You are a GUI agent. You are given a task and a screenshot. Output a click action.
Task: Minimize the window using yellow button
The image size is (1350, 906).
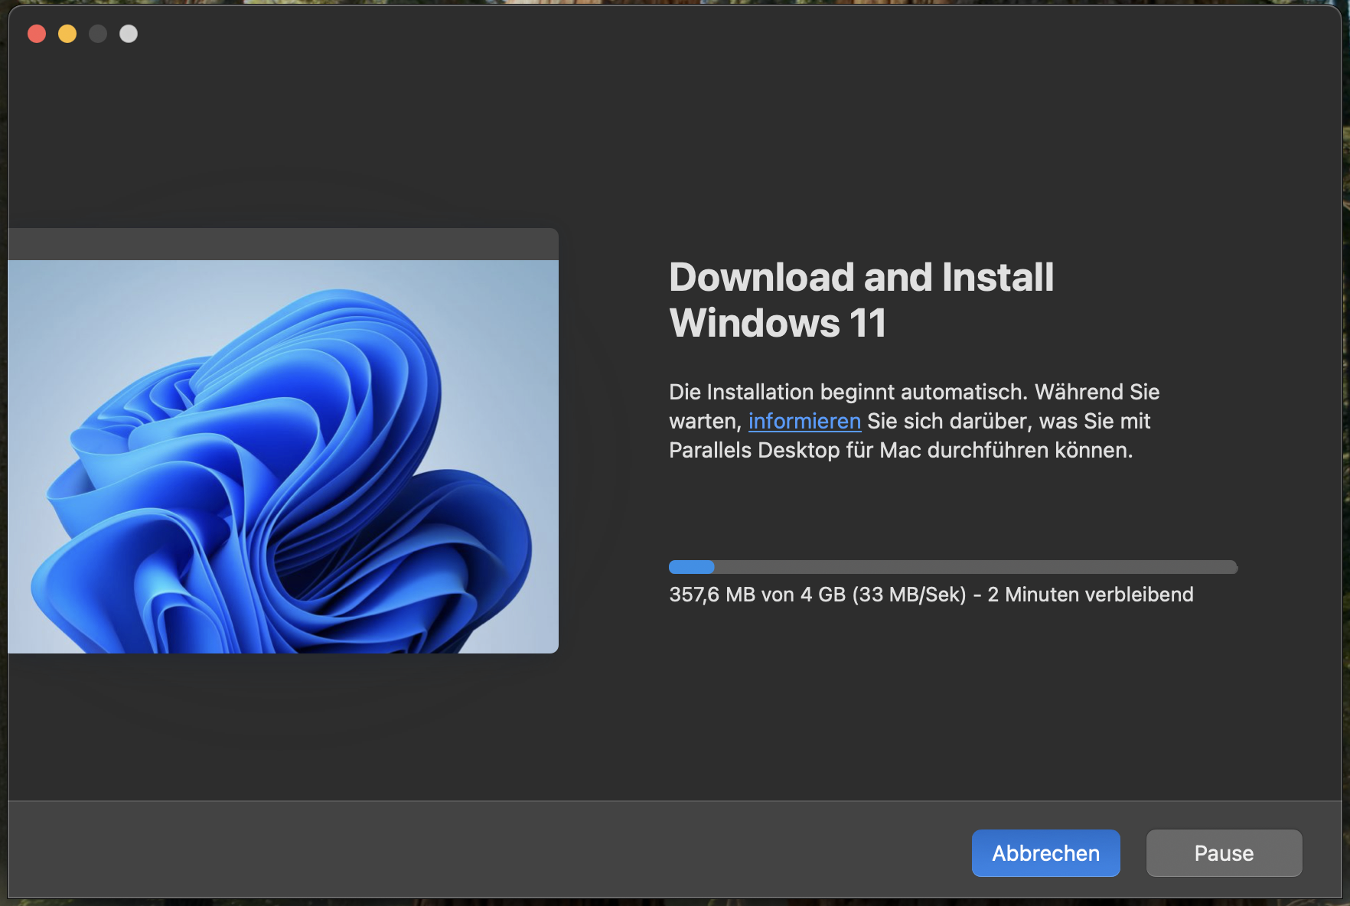(67, 34)
